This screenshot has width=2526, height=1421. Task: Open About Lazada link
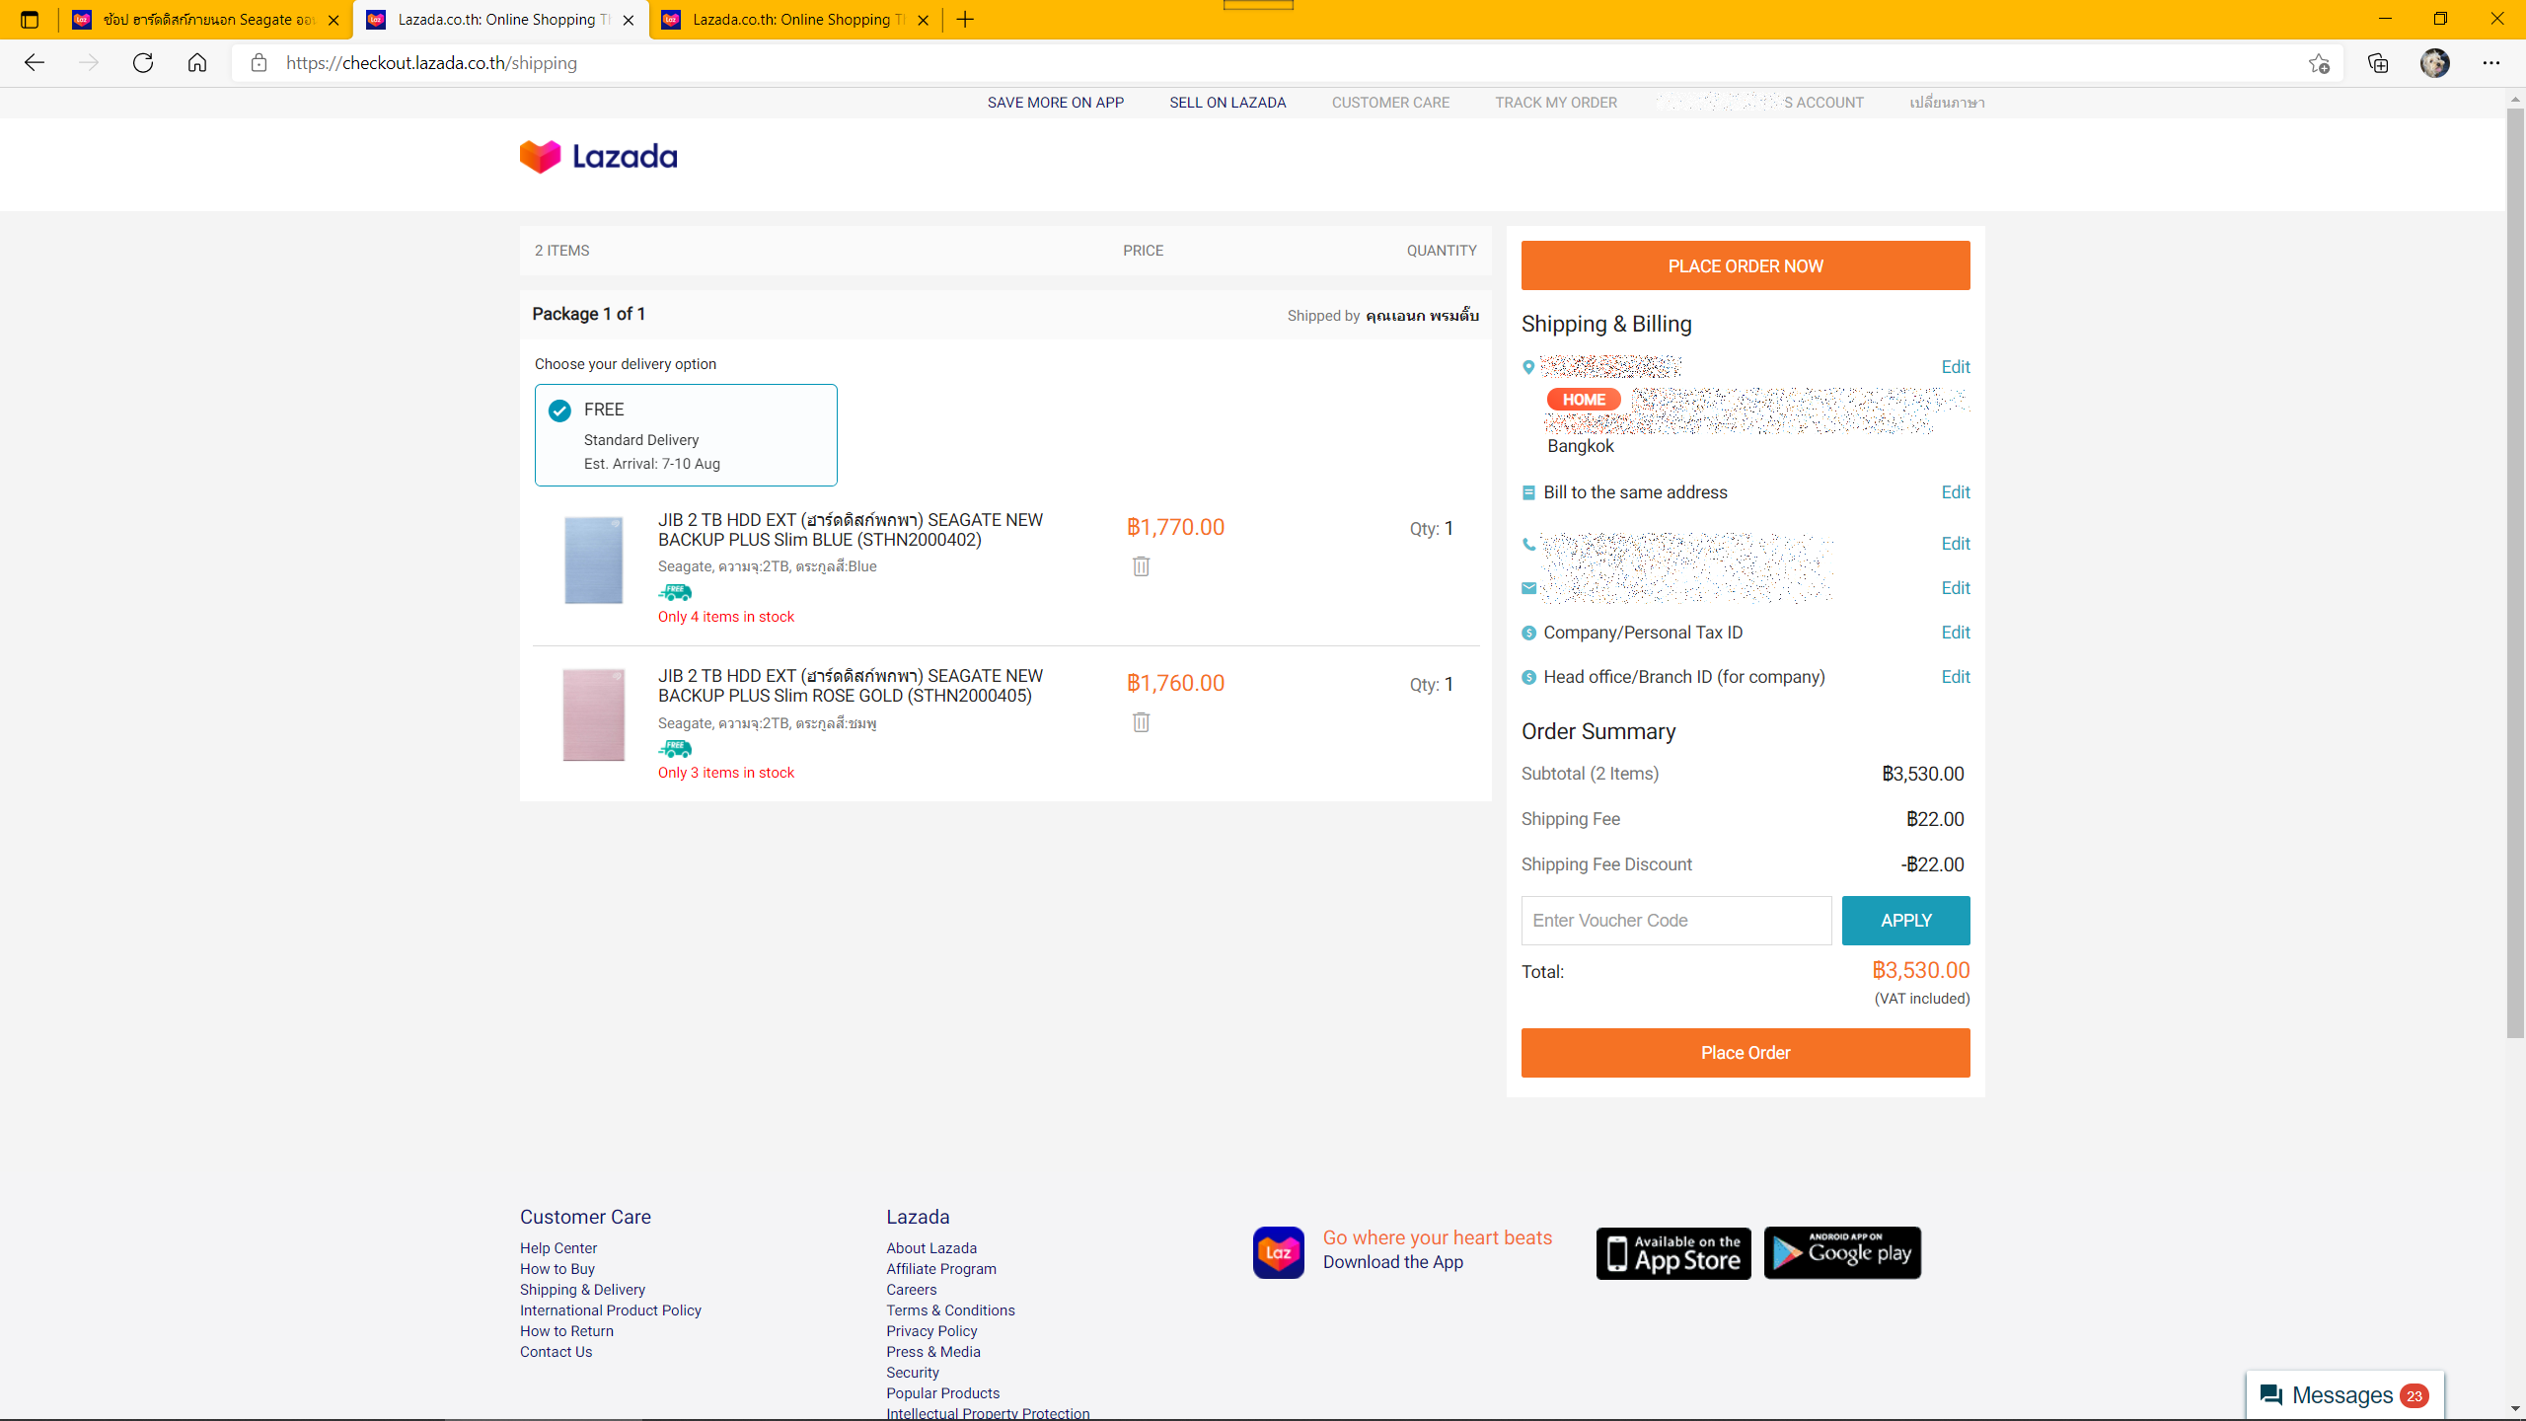coord(931,1248)
